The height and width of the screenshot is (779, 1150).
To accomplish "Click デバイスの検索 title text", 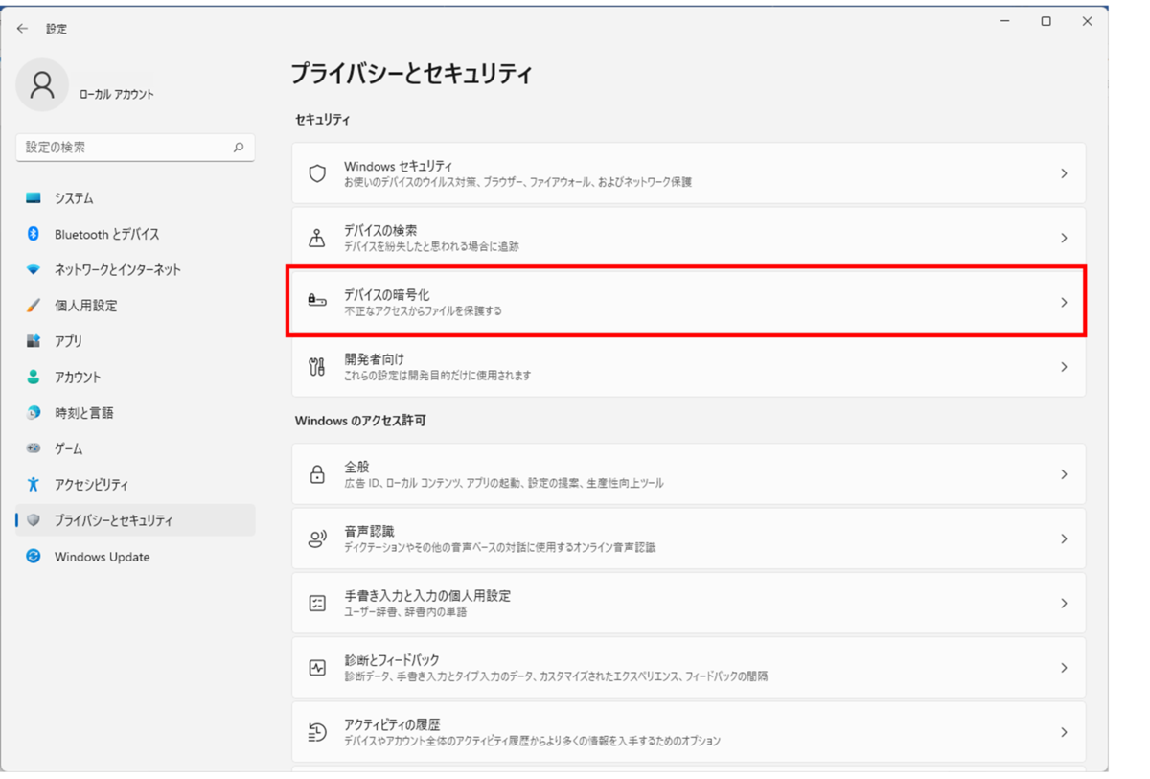I will coord(380,231).
